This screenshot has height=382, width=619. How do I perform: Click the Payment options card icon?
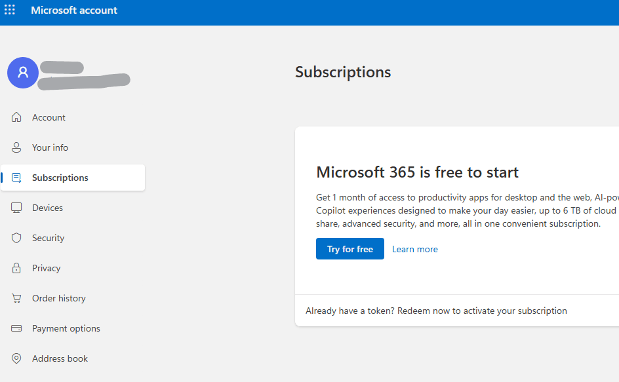point(16,328)
